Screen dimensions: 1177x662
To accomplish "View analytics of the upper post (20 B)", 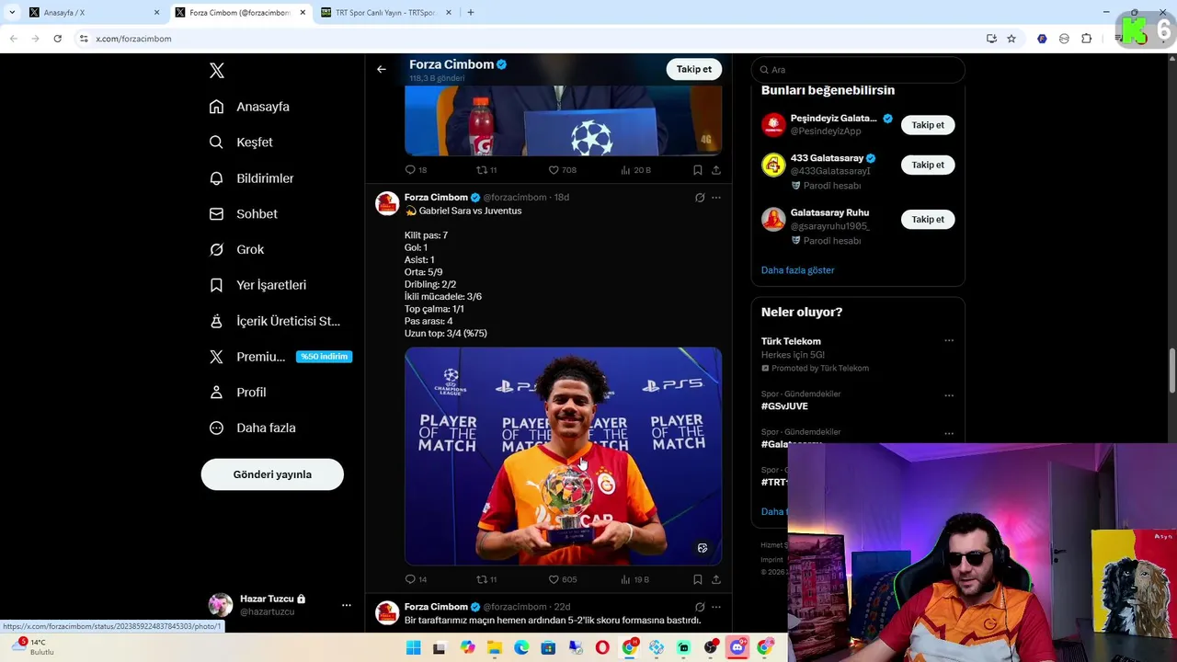I will pyautogui.click(x=635, y=170).
